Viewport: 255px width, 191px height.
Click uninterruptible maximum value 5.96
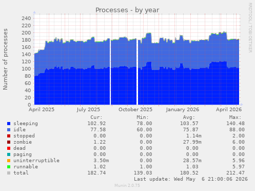(x=239, y=161)
